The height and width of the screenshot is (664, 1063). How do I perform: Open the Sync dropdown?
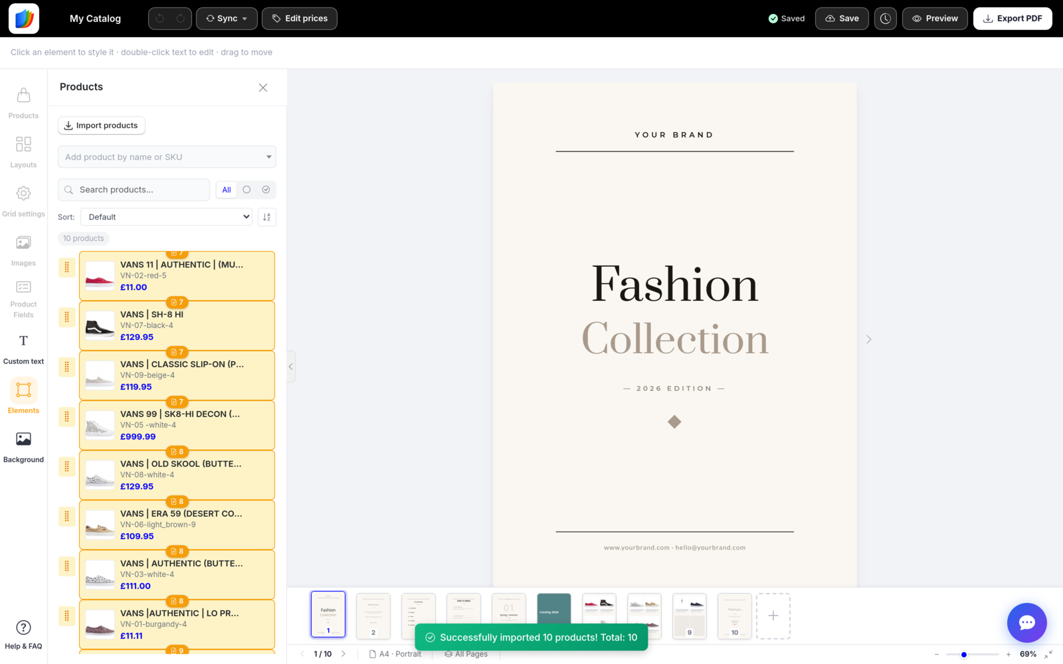pyautogui.click(x=227, y=19)
